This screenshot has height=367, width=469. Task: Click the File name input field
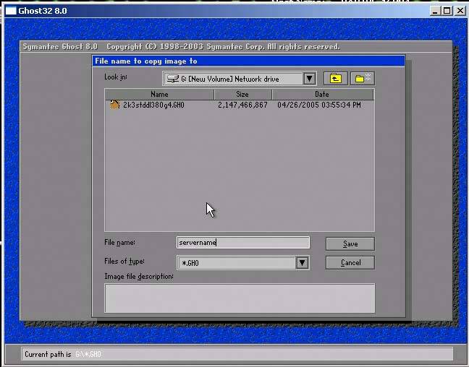(243, 243)
